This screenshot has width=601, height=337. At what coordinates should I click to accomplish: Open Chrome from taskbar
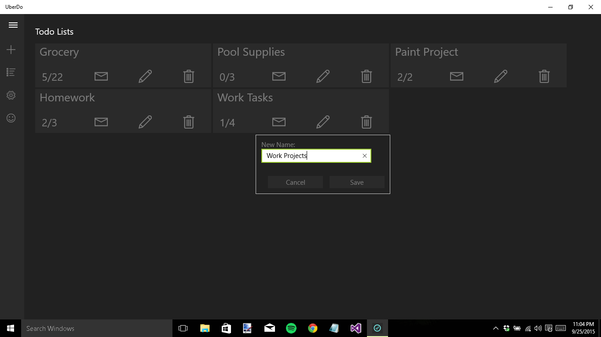(312, 328)
